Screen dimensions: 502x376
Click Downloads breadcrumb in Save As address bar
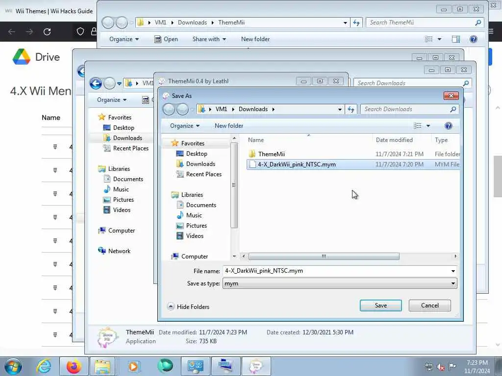click(x=253, y=109)
